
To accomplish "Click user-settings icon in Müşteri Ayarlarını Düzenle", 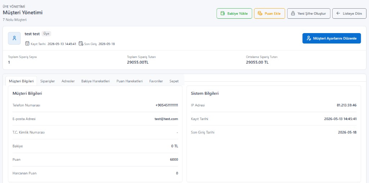I will [309, 38].
